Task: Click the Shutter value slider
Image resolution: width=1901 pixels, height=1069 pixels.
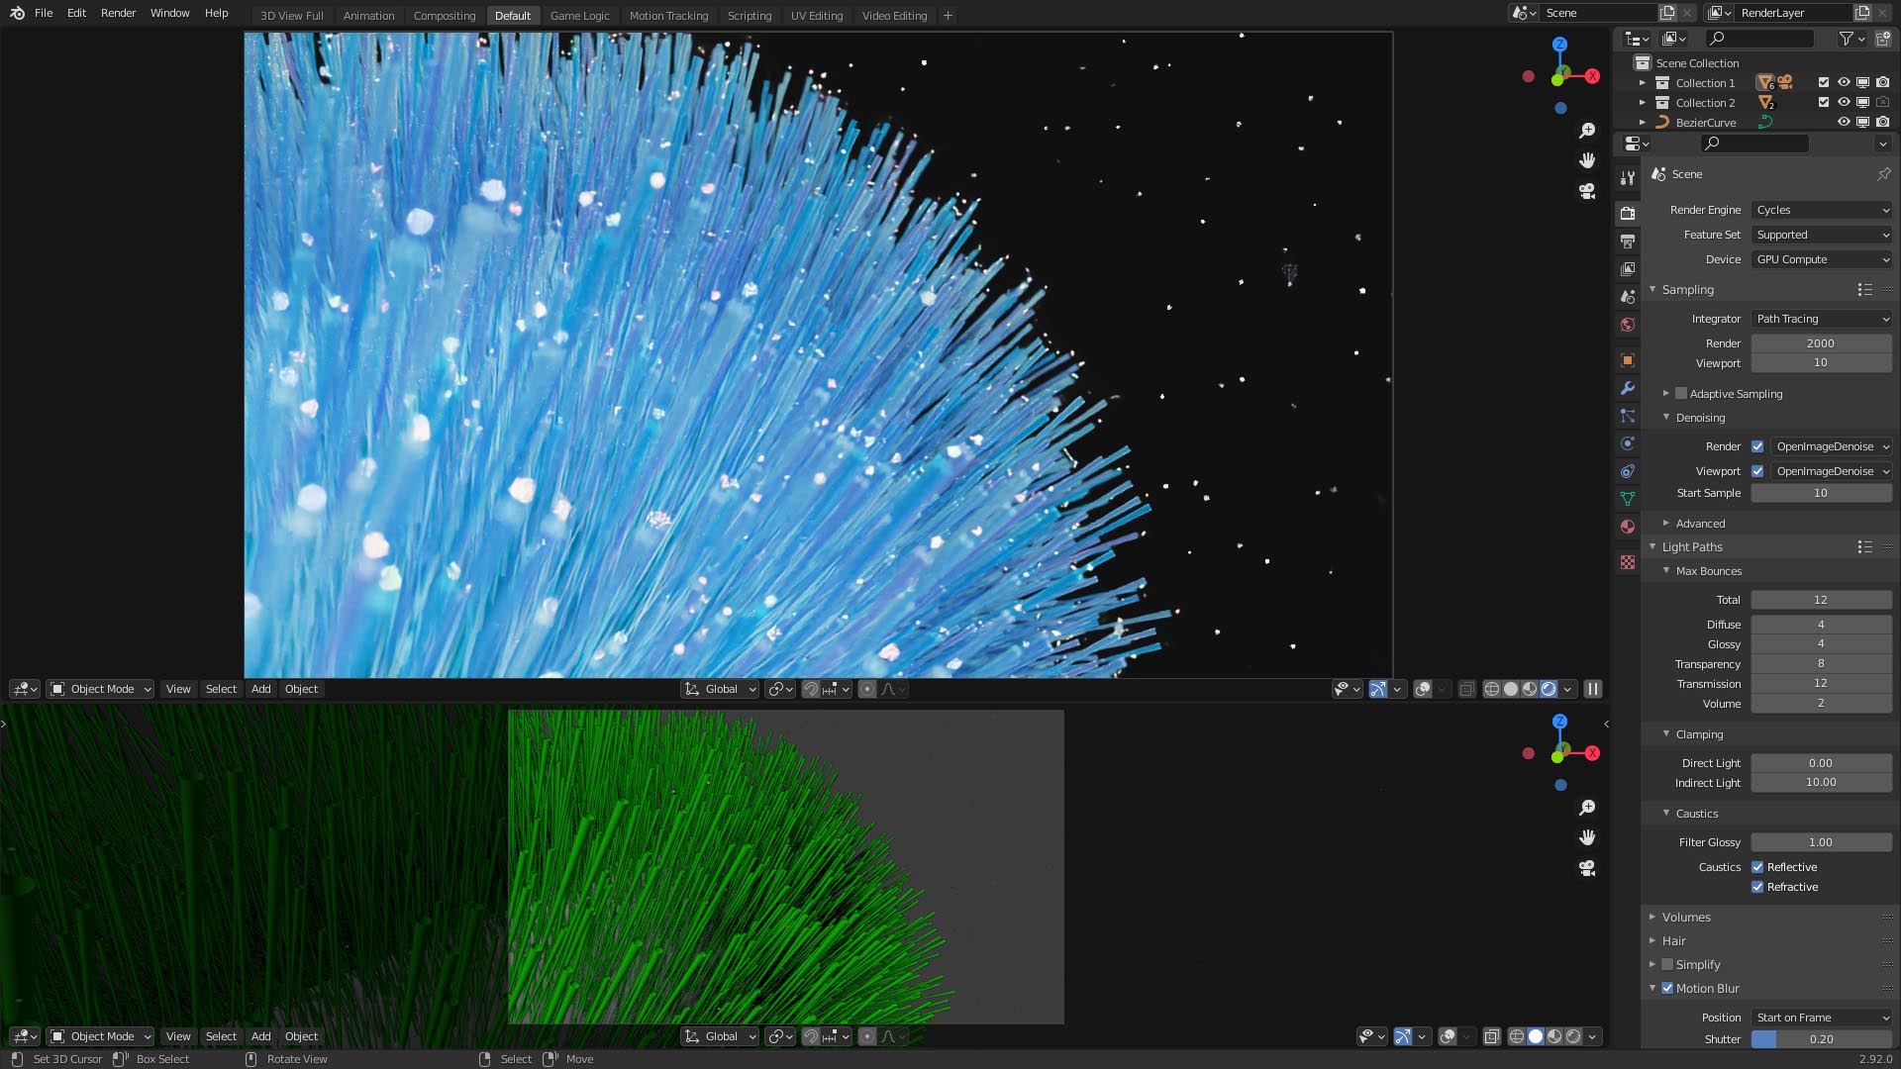Action: click(x=1822, y=1039)
